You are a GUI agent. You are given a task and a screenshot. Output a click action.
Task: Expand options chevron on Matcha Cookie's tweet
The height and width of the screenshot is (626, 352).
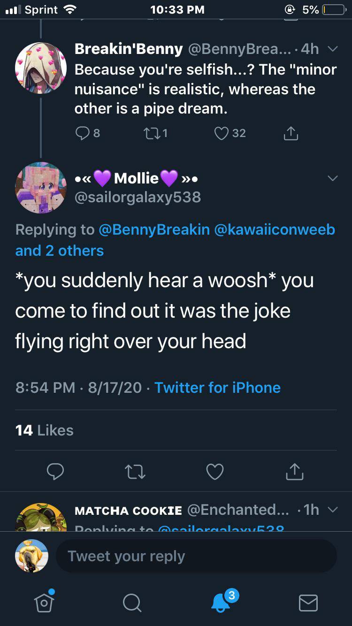coord(331,510)
